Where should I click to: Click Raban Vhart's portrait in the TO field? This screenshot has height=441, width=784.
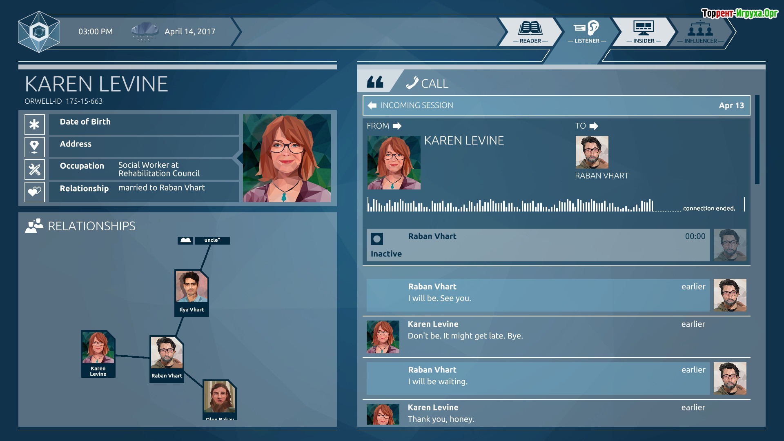pyautogui.click(x=592, y=152)
